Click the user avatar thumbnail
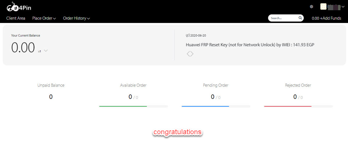Image resolution: width=348 pixels, height=162 pixels. pyautogui.click(x=323, y=7)
